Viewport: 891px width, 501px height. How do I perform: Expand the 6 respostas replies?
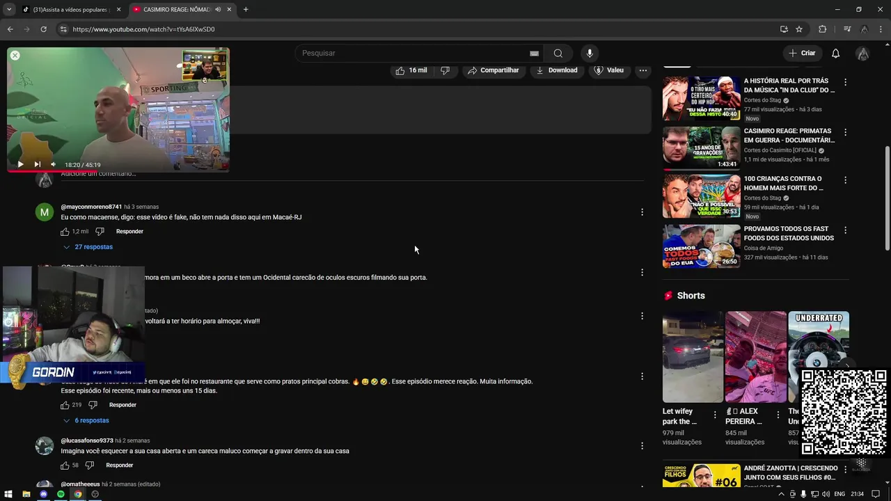click(x=86, y=421)
